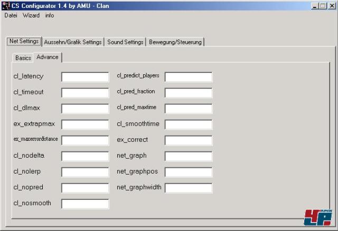Open the Datei menu

pos(11,15)
